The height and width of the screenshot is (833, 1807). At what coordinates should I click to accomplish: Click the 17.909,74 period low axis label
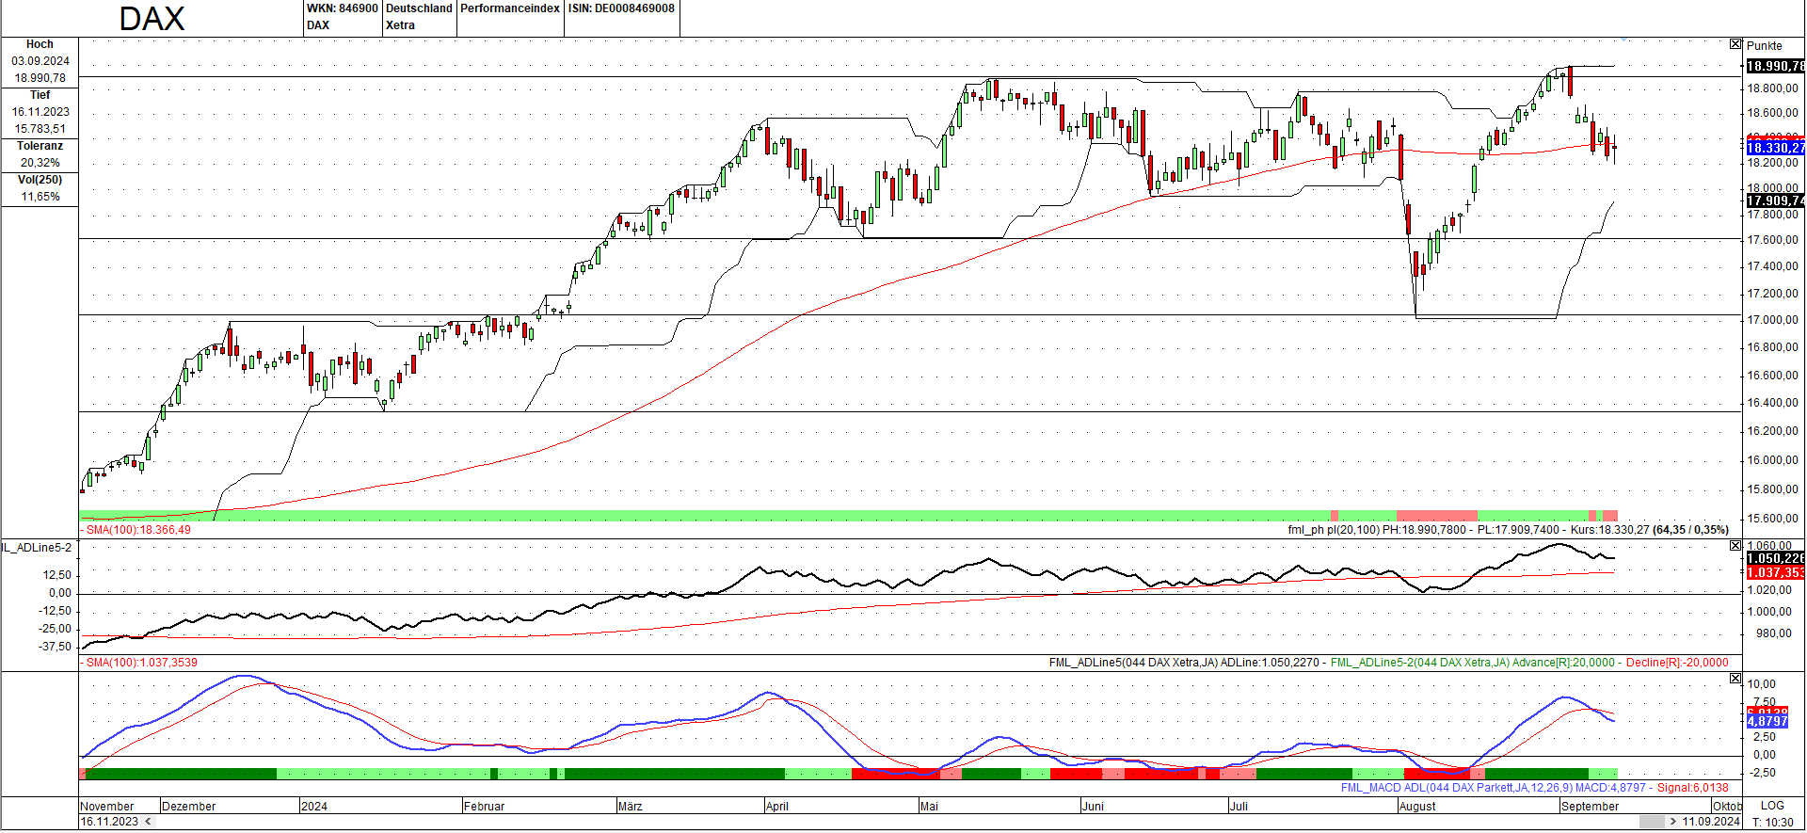tap(1775, 200)
